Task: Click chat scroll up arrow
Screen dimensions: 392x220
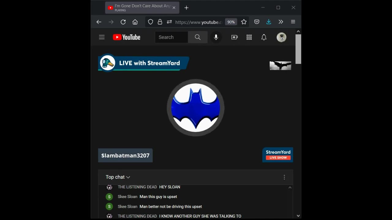Action: [290, 188]
